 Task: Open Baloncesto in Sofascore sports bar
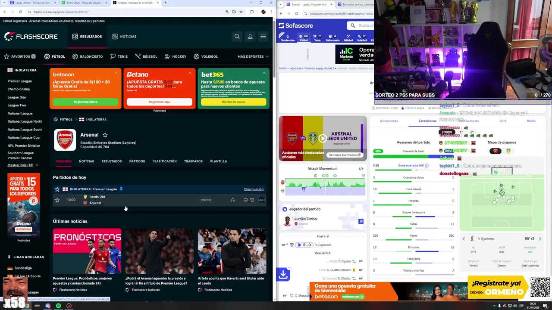pyautogui.click(x=332, y=38)
